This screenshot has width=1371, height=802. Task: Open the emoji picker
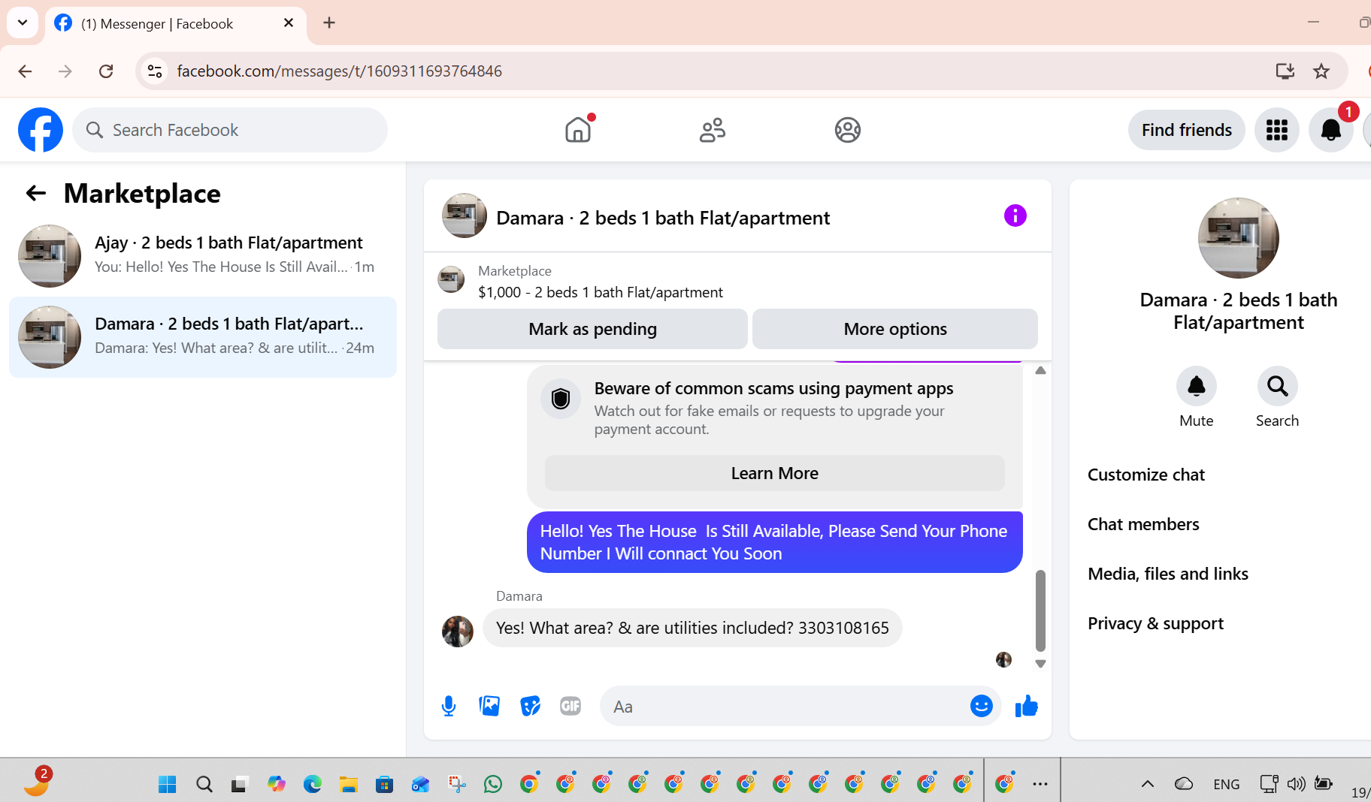click(981, 706)
